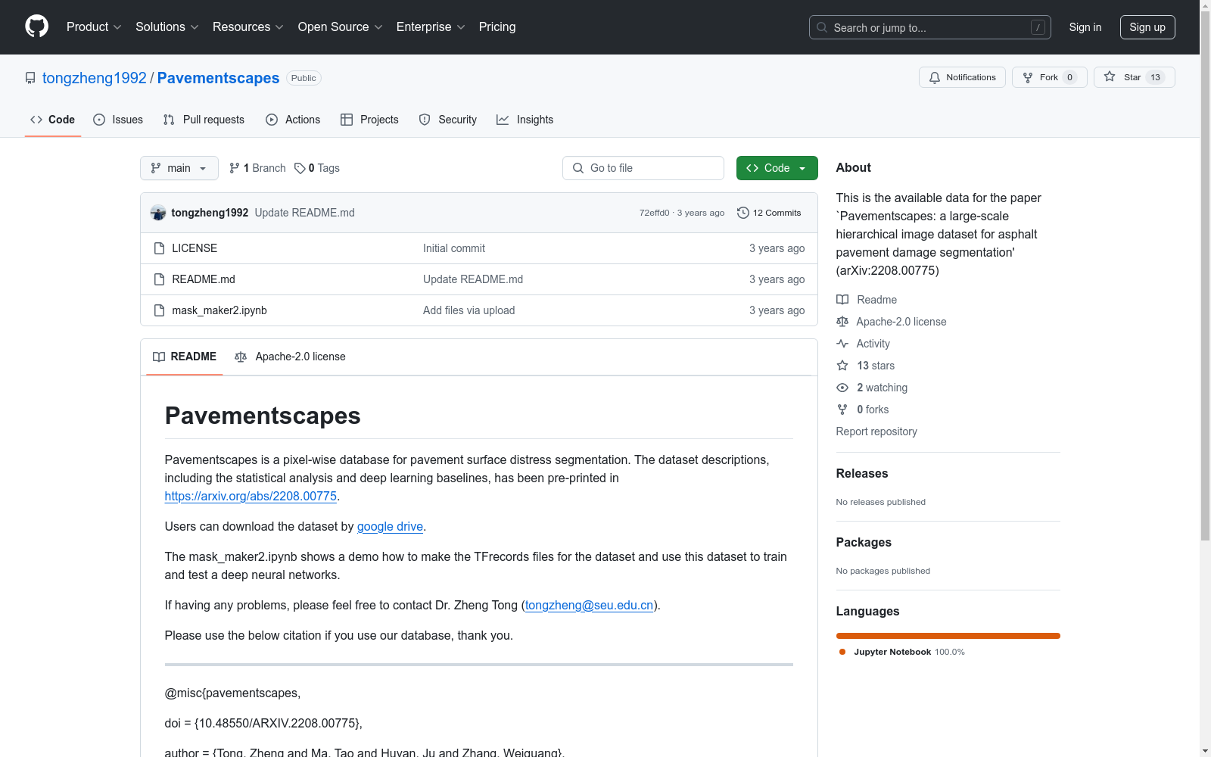Open the Pavementscapes repository link
Viewport: 1211px width, 757px height.
pos(218,78)
